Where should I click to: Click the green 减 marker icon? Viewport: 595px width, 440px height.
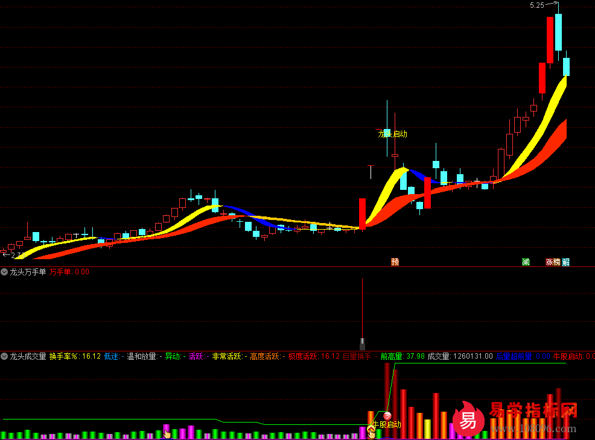pos(526,262)
